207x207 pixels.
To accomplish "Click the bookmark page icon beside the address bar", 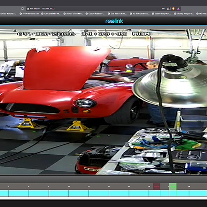I will click(22, 8).
